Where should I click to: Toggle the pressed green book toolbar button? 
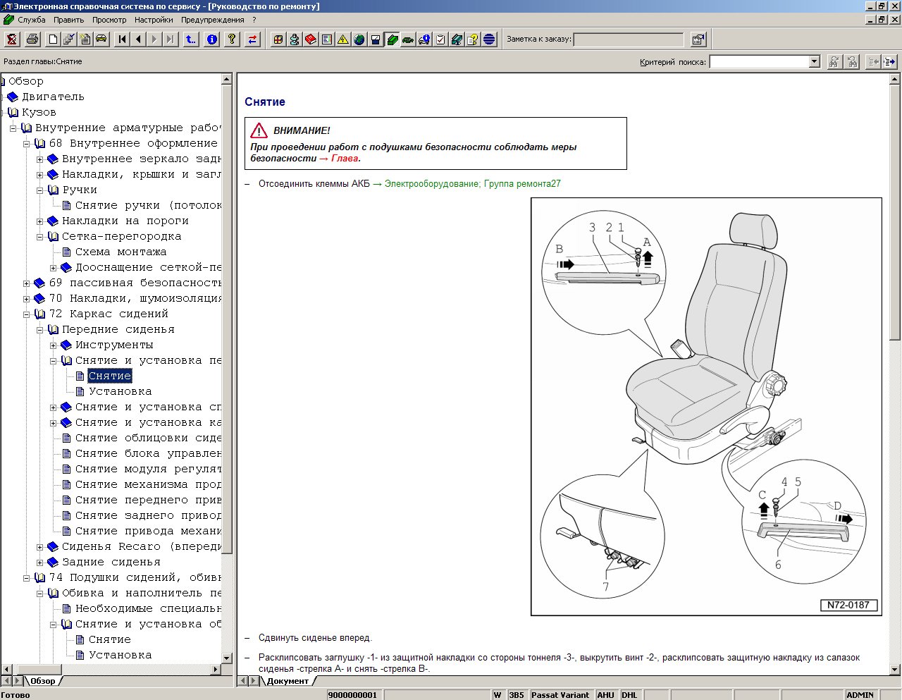pos(392,39)
